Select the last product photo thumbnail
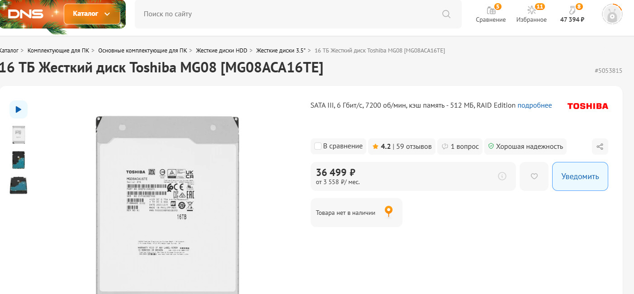The image size is (634, 294). click(x=19, y=185)
